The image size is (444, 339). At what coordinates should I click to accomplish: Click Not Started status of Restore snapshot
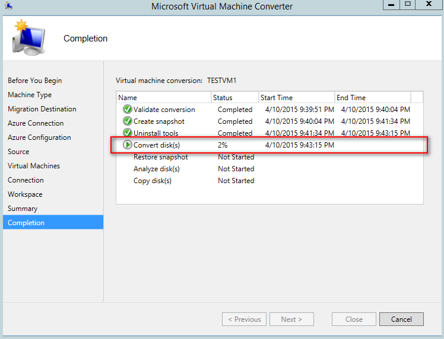pyautogui.click(x=236, y=157)
